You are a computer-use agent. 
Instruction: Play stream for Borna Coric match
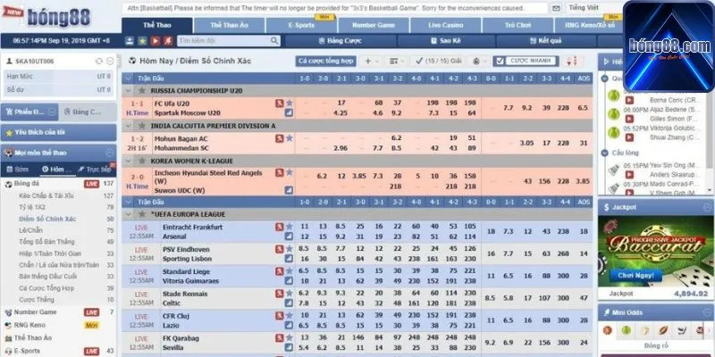pyautogui.click(x=629, y=100)
